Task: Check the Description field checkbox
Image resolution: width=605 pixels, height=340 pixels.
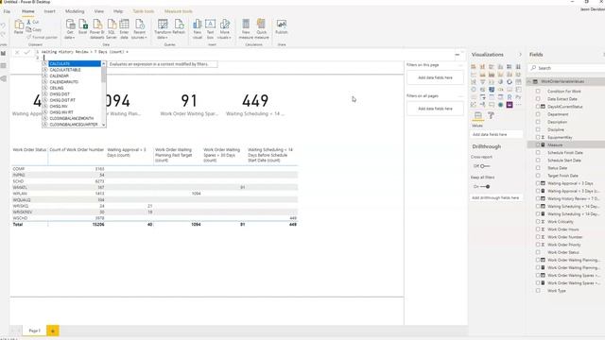Action: tap(538, 122)
